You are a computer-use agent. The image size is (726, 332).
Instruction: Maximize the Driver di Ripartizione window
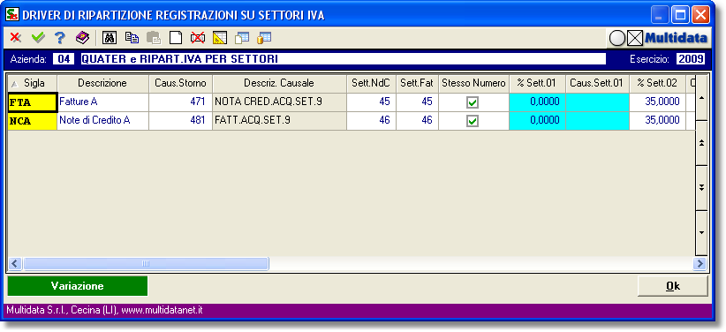pyautogui.click(x=681, y=15)
